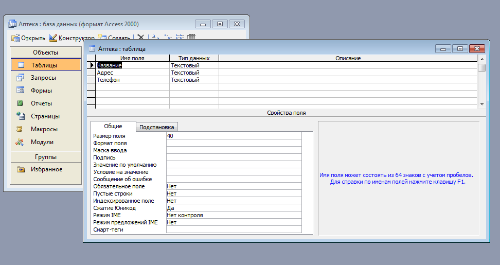Click the Режим предложений IME value Нет
500x265 pixels.
[234, 223]
